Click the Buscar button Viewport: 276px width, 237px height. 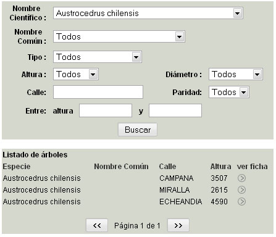click(x=138, y=130)
